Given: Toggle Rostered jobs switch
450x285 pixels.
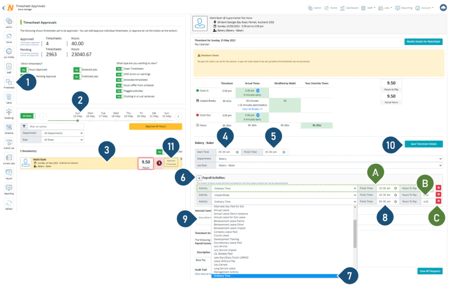Looking at the screenshot, I should tap(77, 70).
